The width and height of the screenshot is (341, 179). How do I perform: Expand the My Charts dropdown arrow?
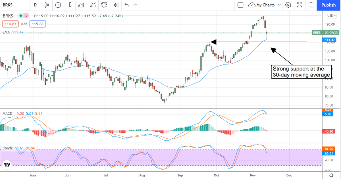[x=279, y=5]
